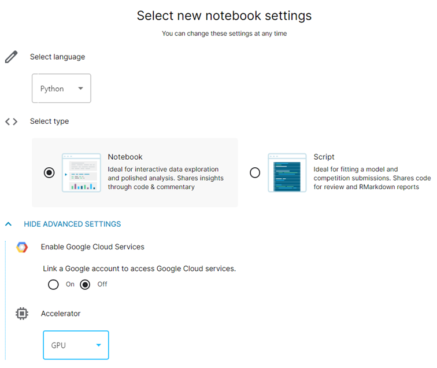Click the Python dropdown arrow
Image resolution: width=437 pixels, height=368 pixels.
tap(80, 89)
